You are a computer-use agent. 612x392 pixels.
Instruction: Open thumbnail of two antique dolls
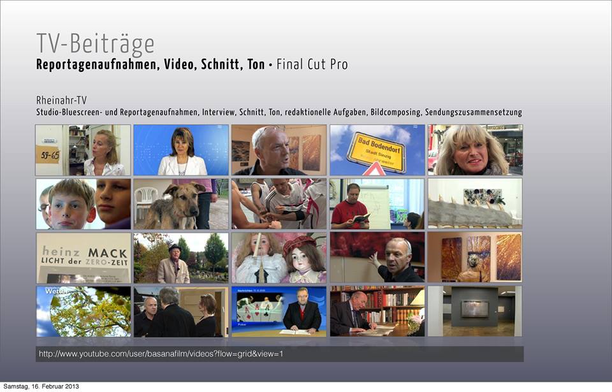[x=279, y=258]
